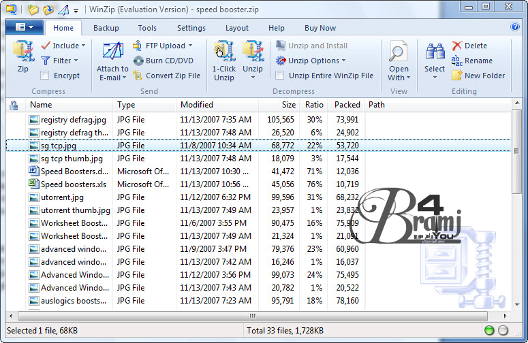Open the Buy Now tab

coord(320,28)
